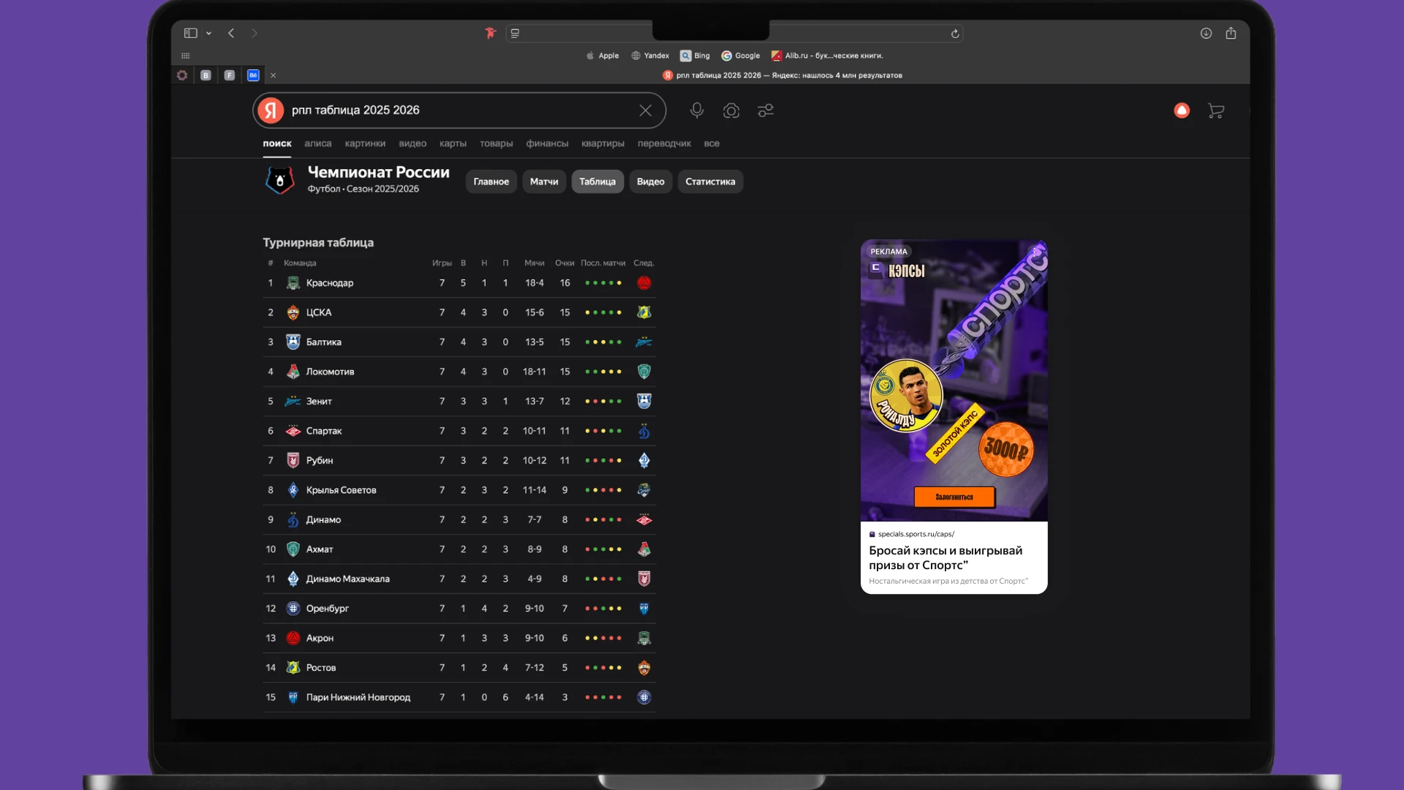The height and width of the screenshot is (790, 1404).
Task: Click the Safari share icon
Action: point(1231,34)
